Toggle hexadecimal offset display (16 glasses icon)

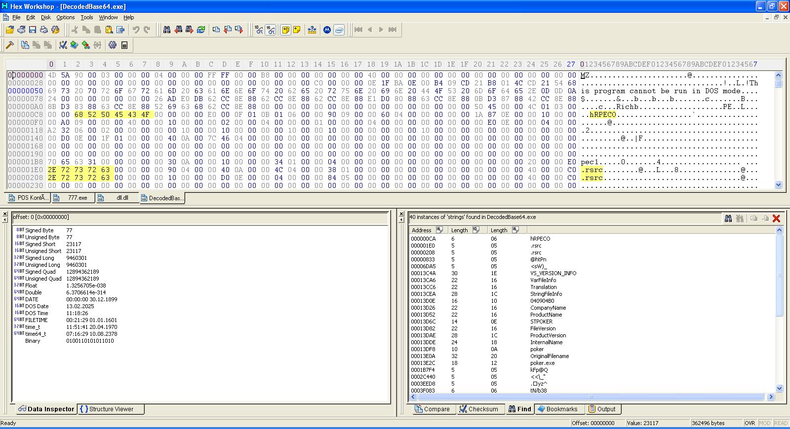[271, 30]
